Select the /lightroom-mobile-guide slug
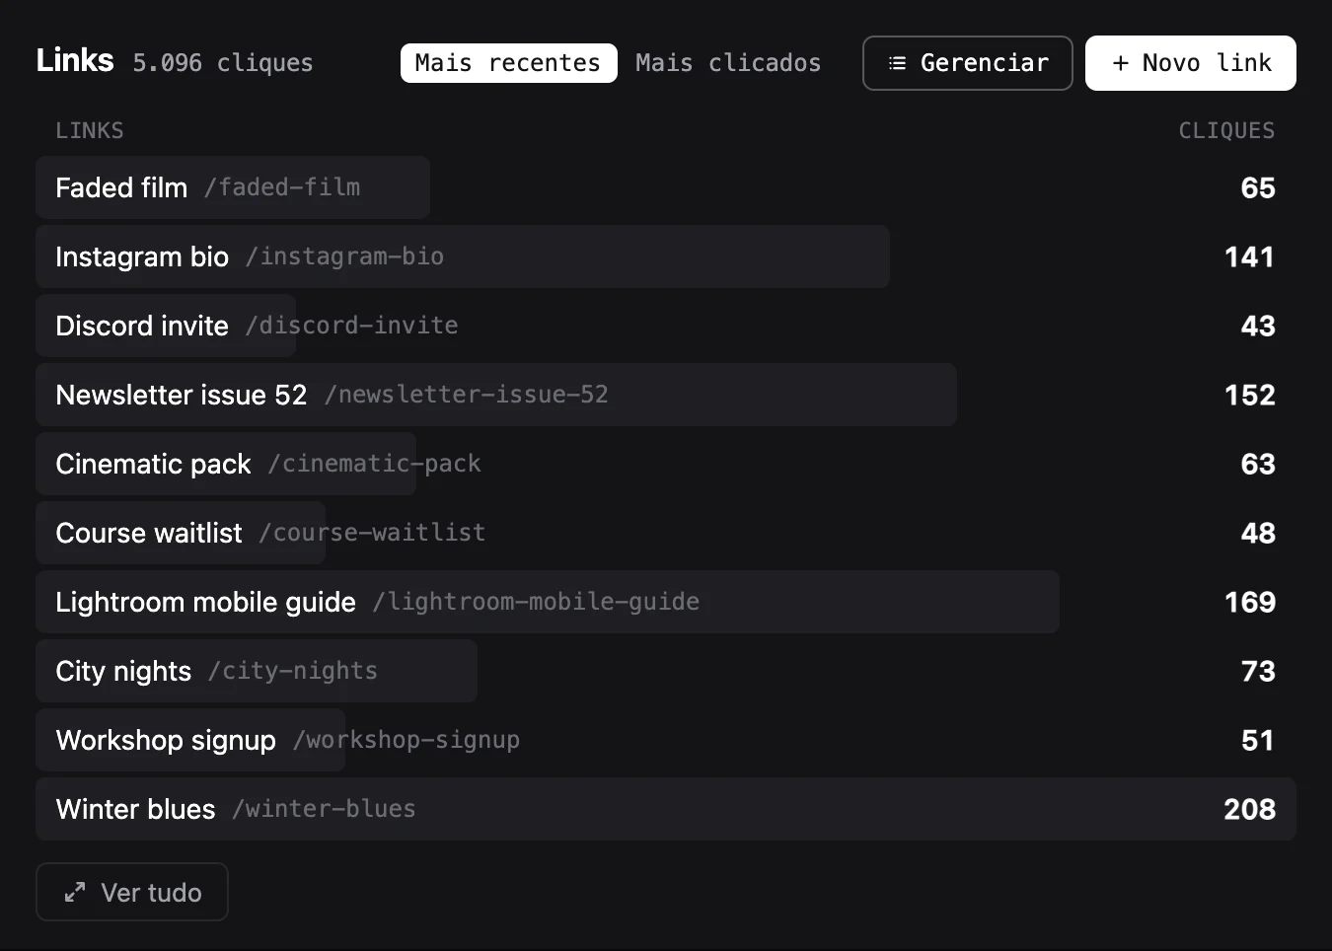Viewport: 1332px width, 951px height. point(536,602)
